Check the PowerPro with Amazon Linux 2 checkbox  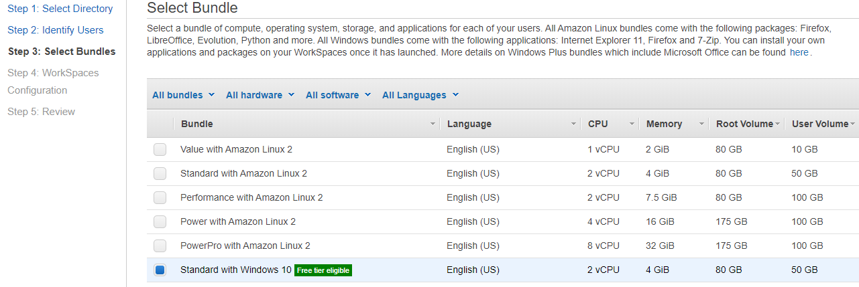click(160, 246)
